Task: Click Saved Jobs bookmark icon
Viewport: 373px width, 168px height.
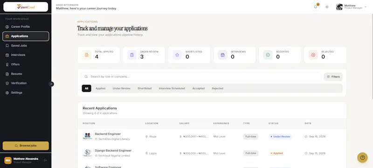Action: (x=7, y=45)
